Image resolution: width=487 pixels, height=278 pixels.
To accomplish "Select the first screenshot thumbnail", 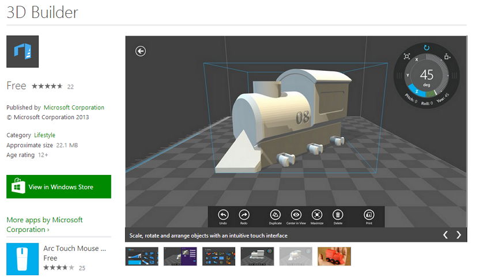I will click(x=142, y=256).
